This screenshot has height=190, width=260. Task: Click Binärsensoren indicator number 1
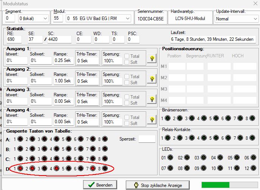pyautogui.click(x=168, y=118)
